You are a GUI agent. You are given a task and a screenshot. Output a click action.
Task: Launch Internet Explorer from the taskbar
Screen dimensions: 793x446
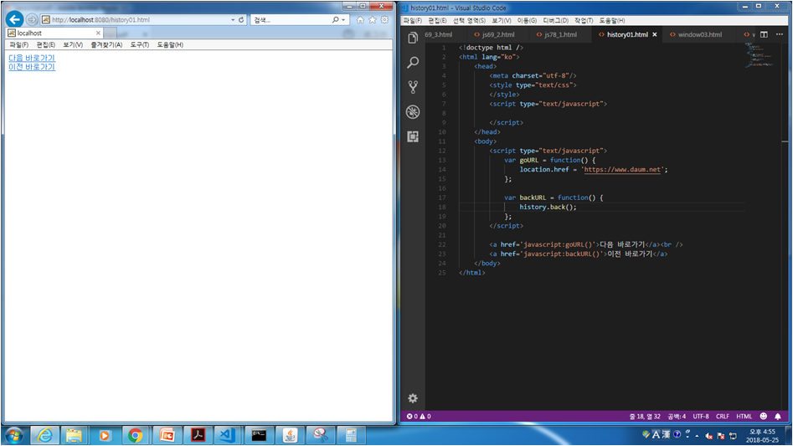click(x=45, y=435)
